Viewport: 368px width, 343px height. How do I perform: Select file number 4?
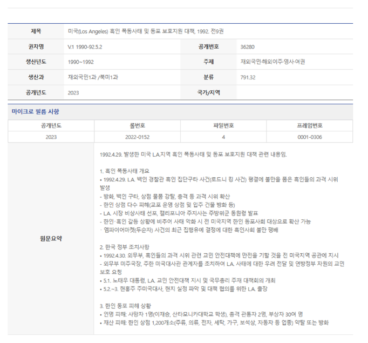(223, 137)
